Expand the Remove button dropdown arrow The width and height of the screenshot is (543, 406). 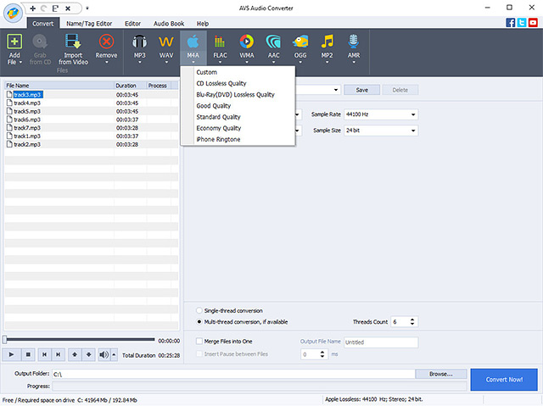[x=108, y=62]
